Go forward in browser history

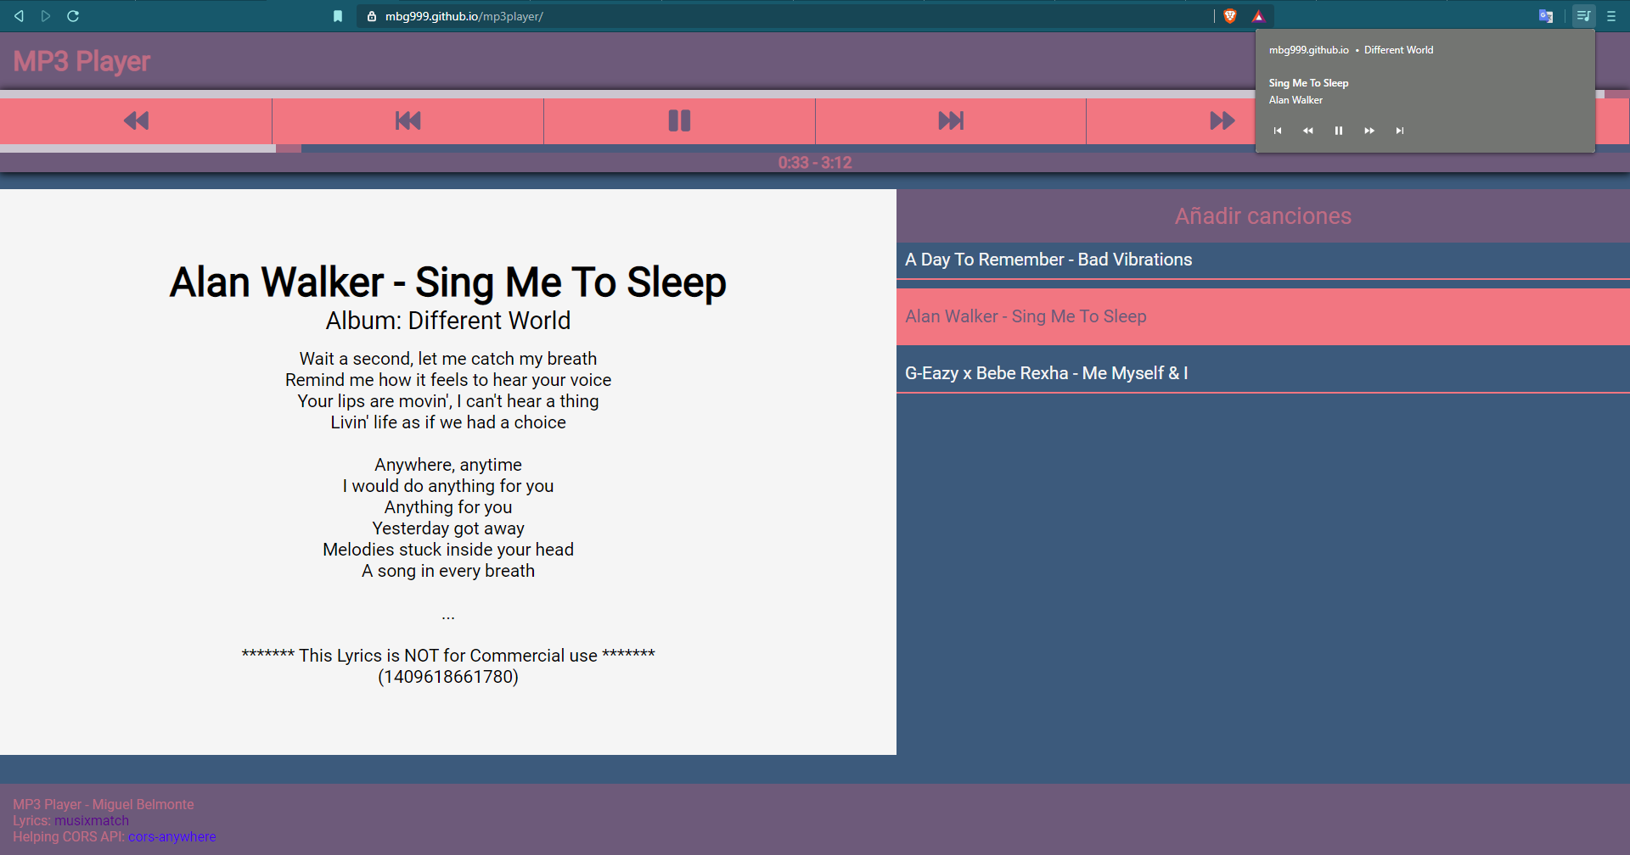tap(46, 16)
